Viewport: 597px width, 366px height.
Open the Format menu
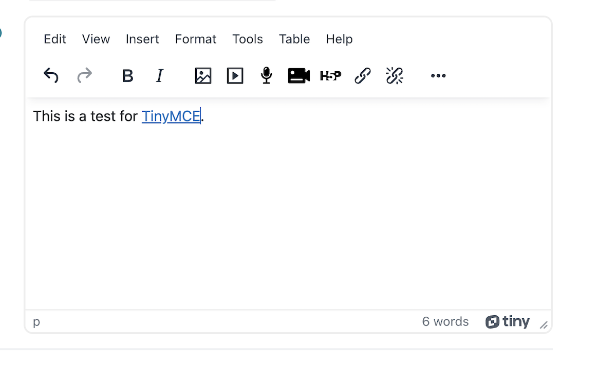coord(196,39)
